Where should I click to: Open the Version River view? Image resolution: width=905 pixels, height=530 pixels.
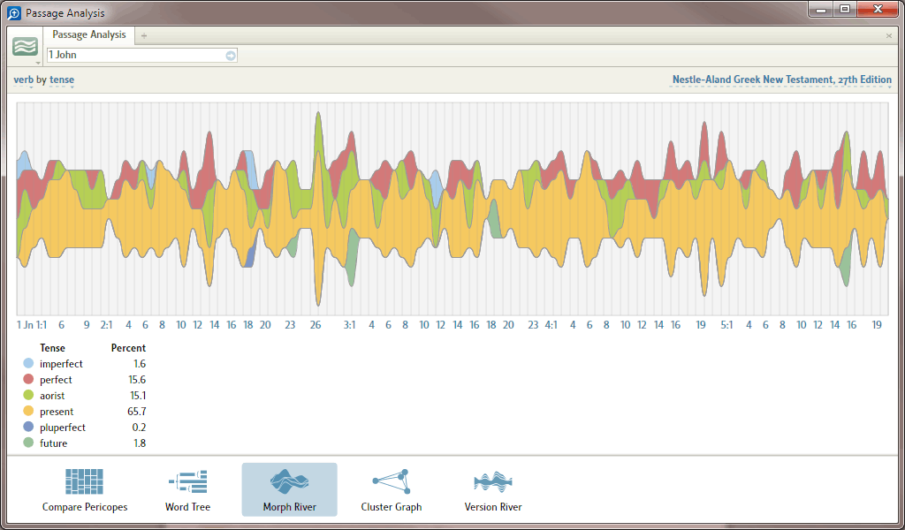point(493,489)
